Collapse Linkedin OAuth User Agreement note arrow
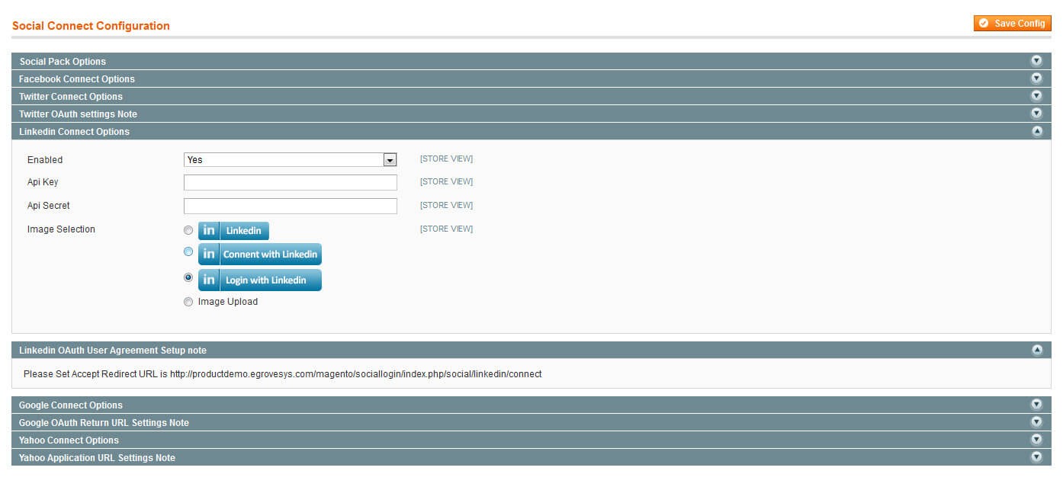The height and width of the screenshot is (490, 1063). pyautogui.click(x=1036, y=350)
